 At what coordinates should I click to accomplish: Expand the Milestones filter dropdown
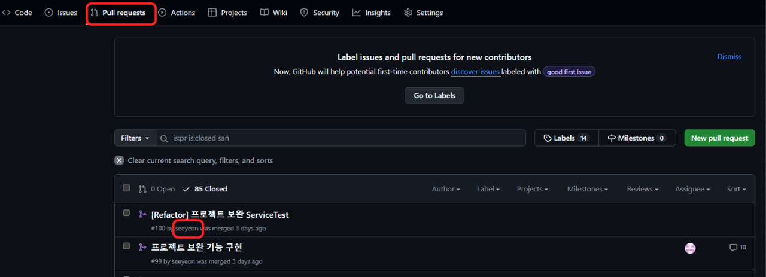pyautogui.click(x=588, y=189)
